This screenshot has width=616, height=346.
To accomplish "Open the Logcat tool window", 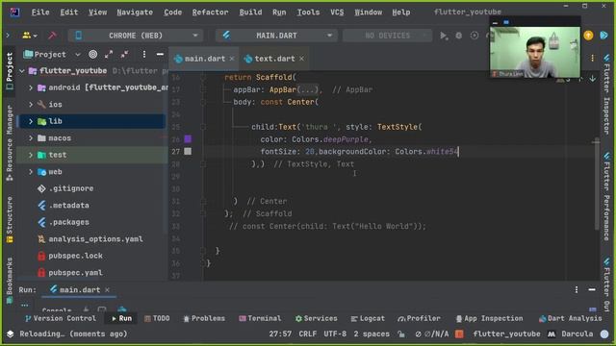I will pos(368,318).
